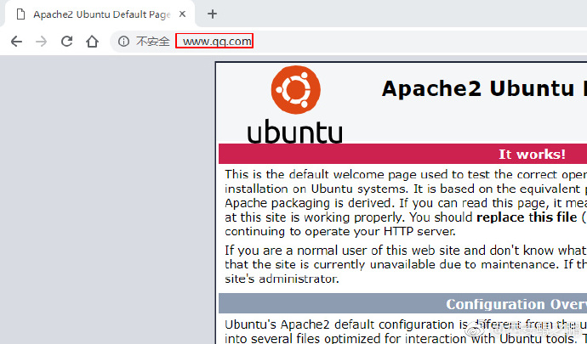Click 'Ubuntu's Apache2 default configuration' line
Viewport: 587px width, 344px height.
(x=406, y=324)
